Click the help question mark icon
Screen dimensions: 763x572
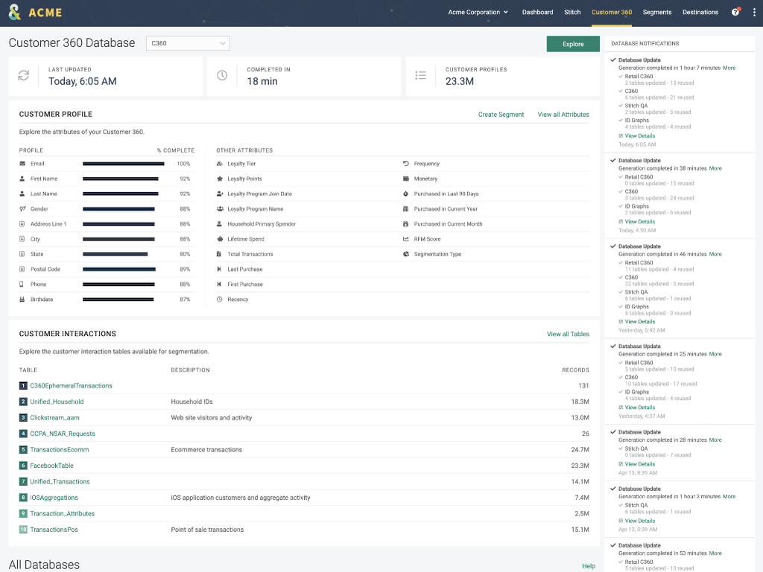coord(735,12)
